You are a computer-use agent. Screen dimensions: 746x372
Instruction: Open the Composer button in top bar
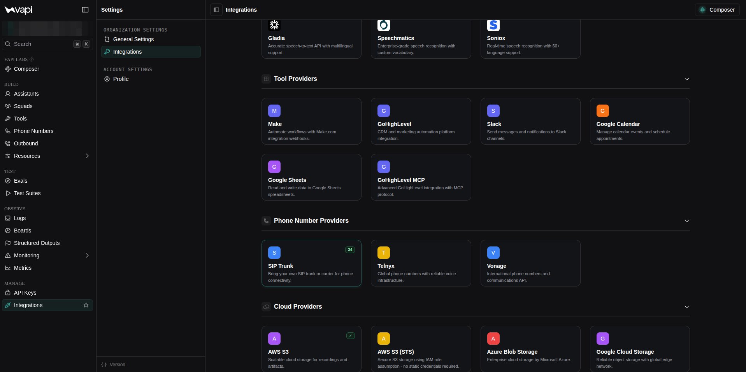tap(717, 10)
